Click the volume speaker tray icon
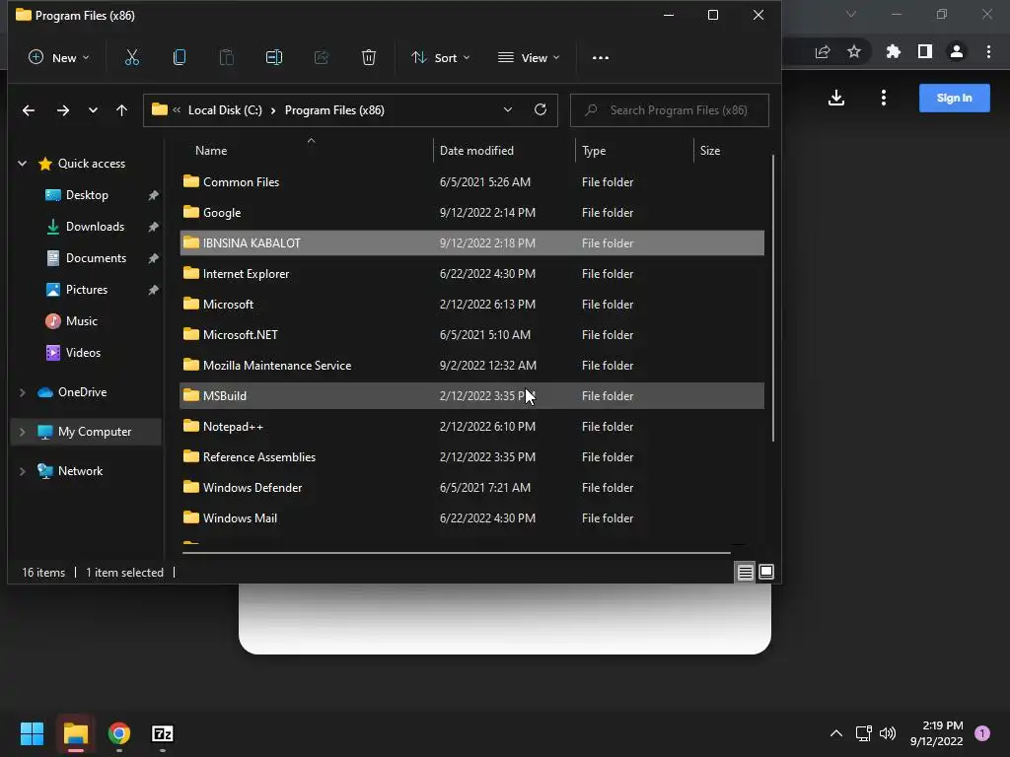 pyautogui.click(x=888, y=733)
